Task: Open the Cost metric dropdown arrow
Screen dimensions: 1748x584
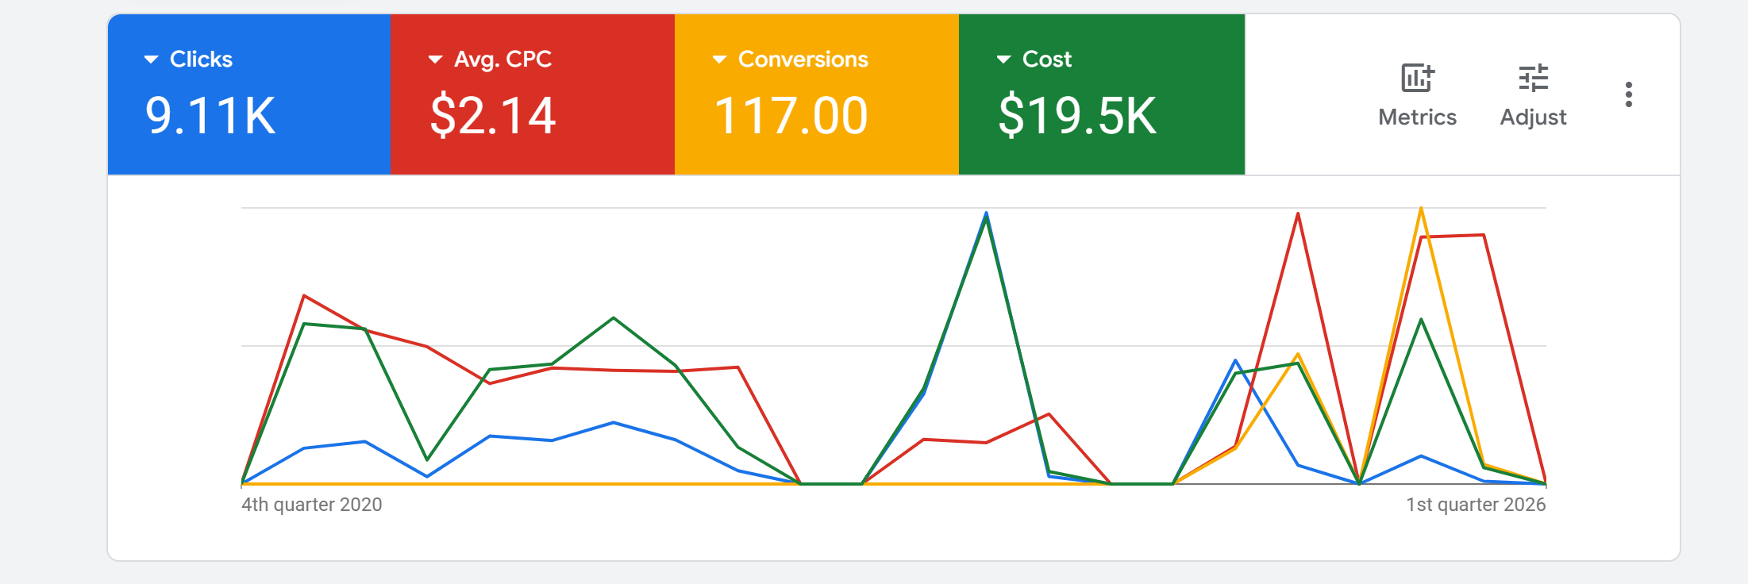Action: coord(1003,60)
